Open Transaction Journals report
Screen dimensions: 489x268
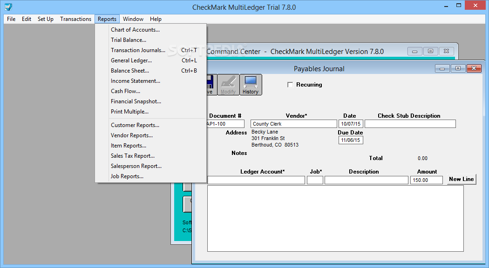pos(150,50)
